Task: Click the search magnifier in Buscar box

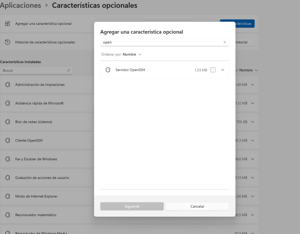Action: coord(69,70)
